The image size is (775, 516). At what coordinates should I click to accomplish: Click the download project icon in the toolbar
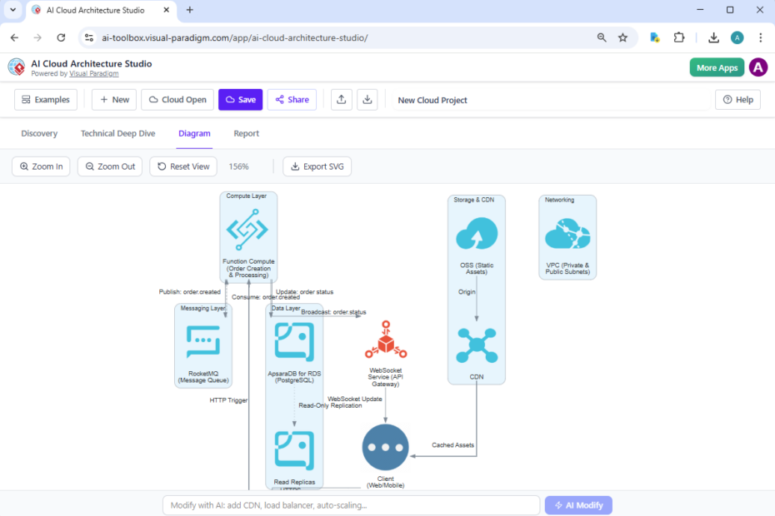367,99
